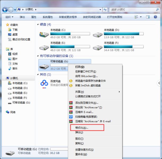Expand the 共享(H) submenu
This screenshot has height=159, width=162.
[x=95, y=92]
